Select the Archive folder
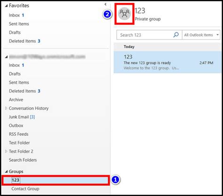 click(x=16, y=100)
